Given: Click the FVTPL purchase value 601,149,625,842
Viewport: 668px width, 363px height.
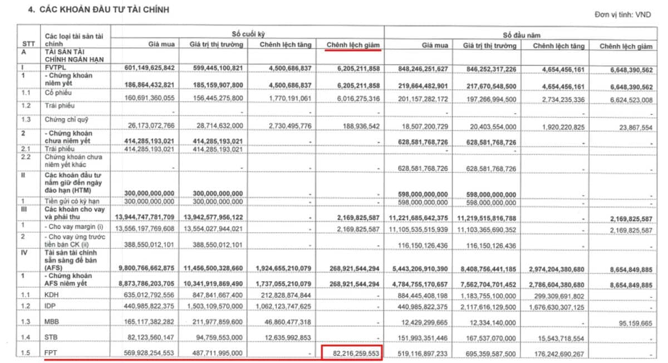Looking at the screenshot, I should pyautogui.click(x=146, y=67).
